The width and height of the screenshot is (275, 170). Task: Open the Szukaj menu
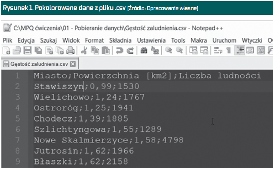click(49, 40)
